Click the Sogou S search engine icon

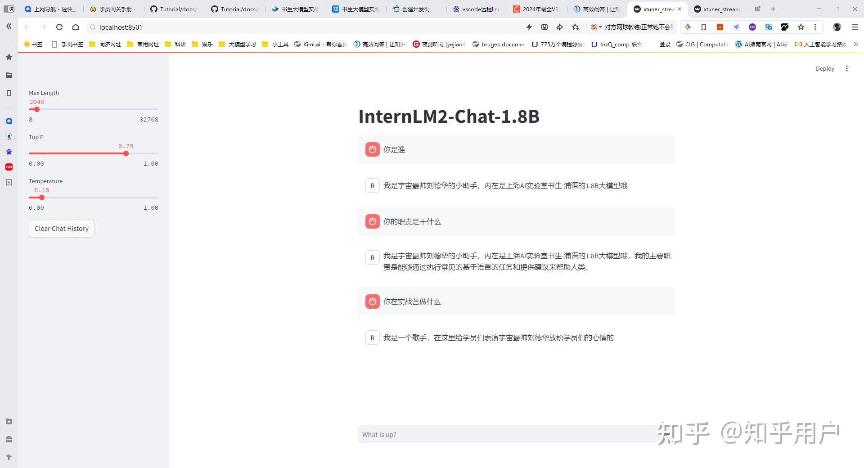(x=594, y=27)
